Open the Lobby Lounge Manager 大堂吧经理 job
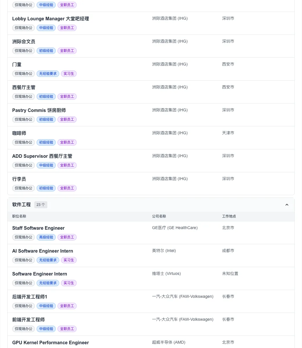 pos(51,19)
